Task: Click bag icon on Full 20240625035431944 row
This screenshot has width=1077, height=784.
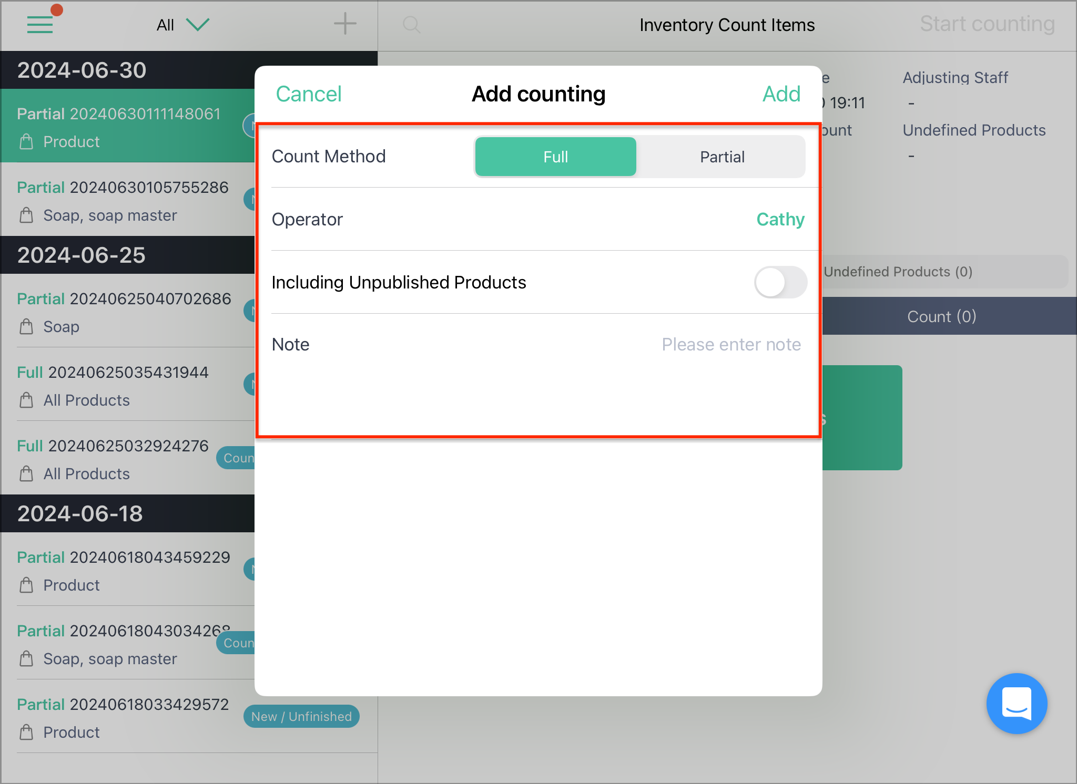Action: point(26,400)
